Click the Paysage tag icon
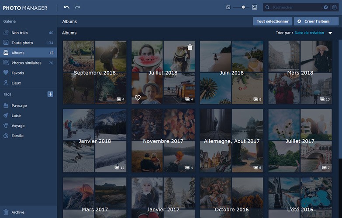This screenshot has width=342, height=218. click(6, 106)
